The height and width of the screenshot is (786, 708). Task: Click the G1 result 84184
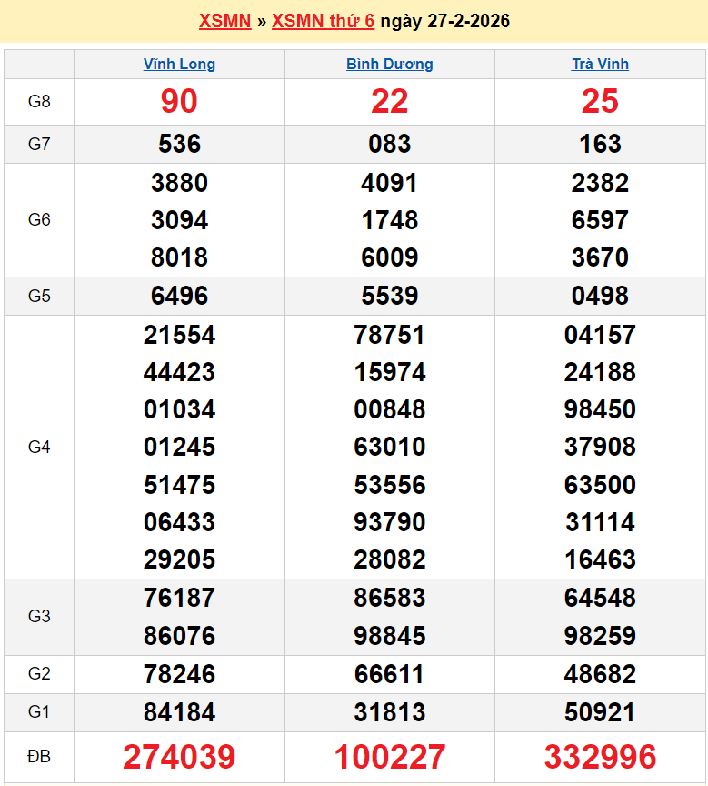point(179,712)
